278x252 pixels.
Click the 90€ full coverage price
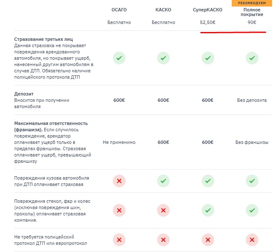(x=252, y=23)
